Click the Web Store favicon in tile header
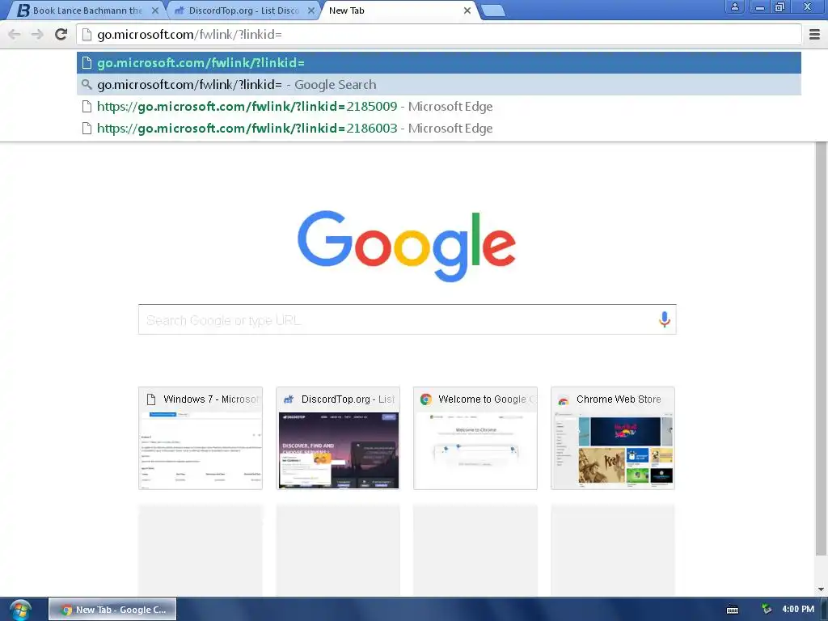This screenshot has width=828, height=621. click(564, 399)
